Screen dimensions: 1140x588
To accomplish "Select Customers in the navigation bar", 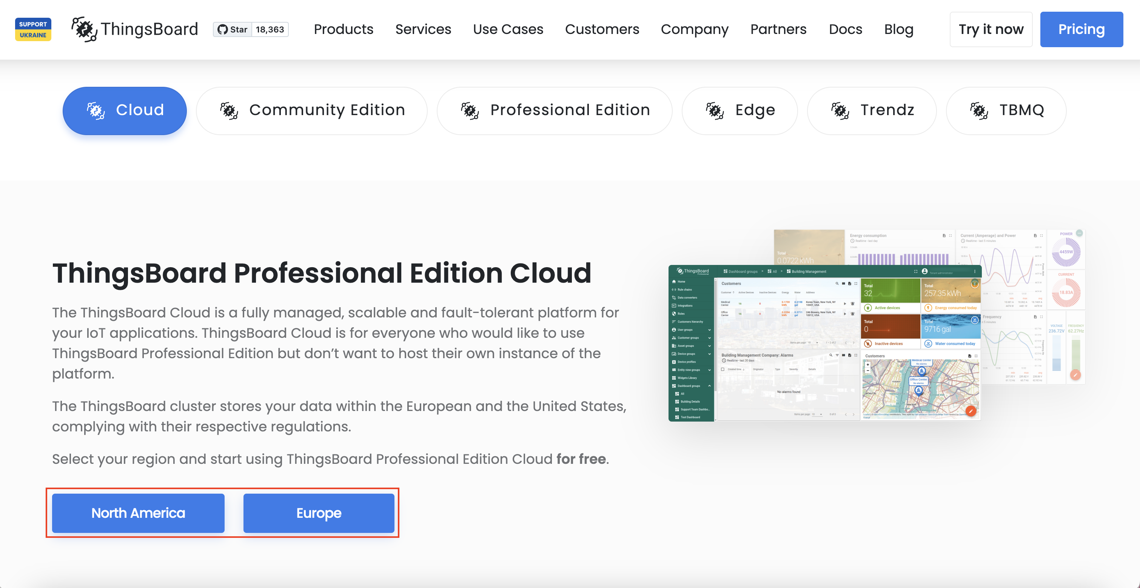I will (x=602, y=29).
